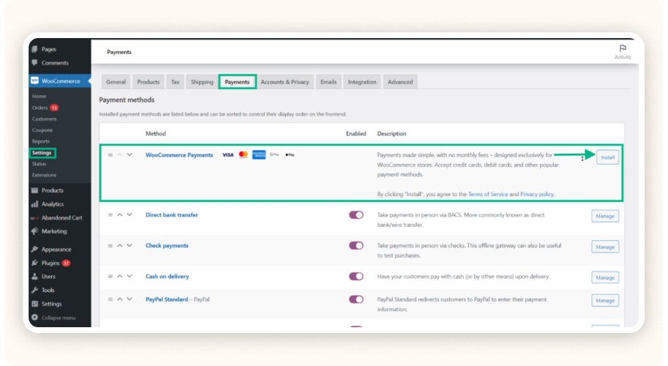This screenshot has width=668, height=366.
Task: Disable the PayPal Standard toggle
Action: click(x=356, y=299)
